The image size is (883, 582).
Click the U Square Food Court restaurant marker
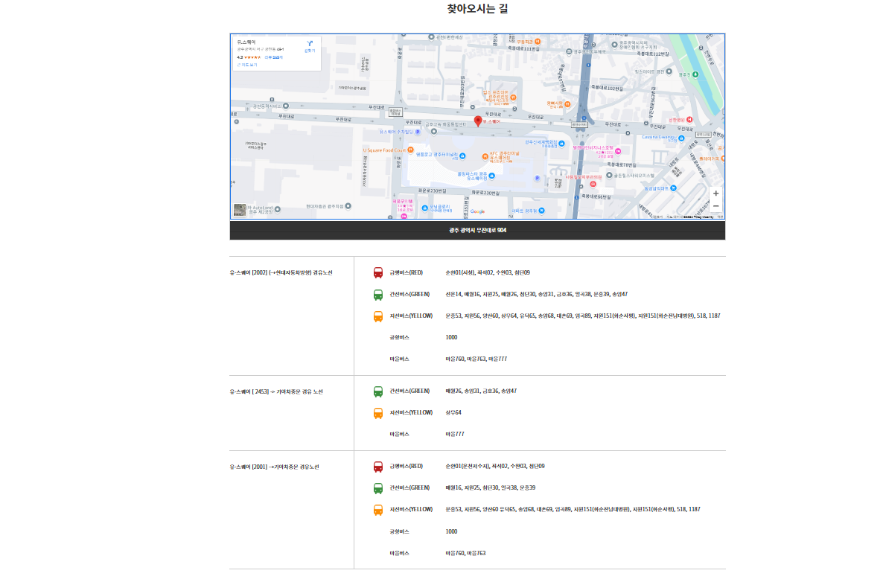410,150
